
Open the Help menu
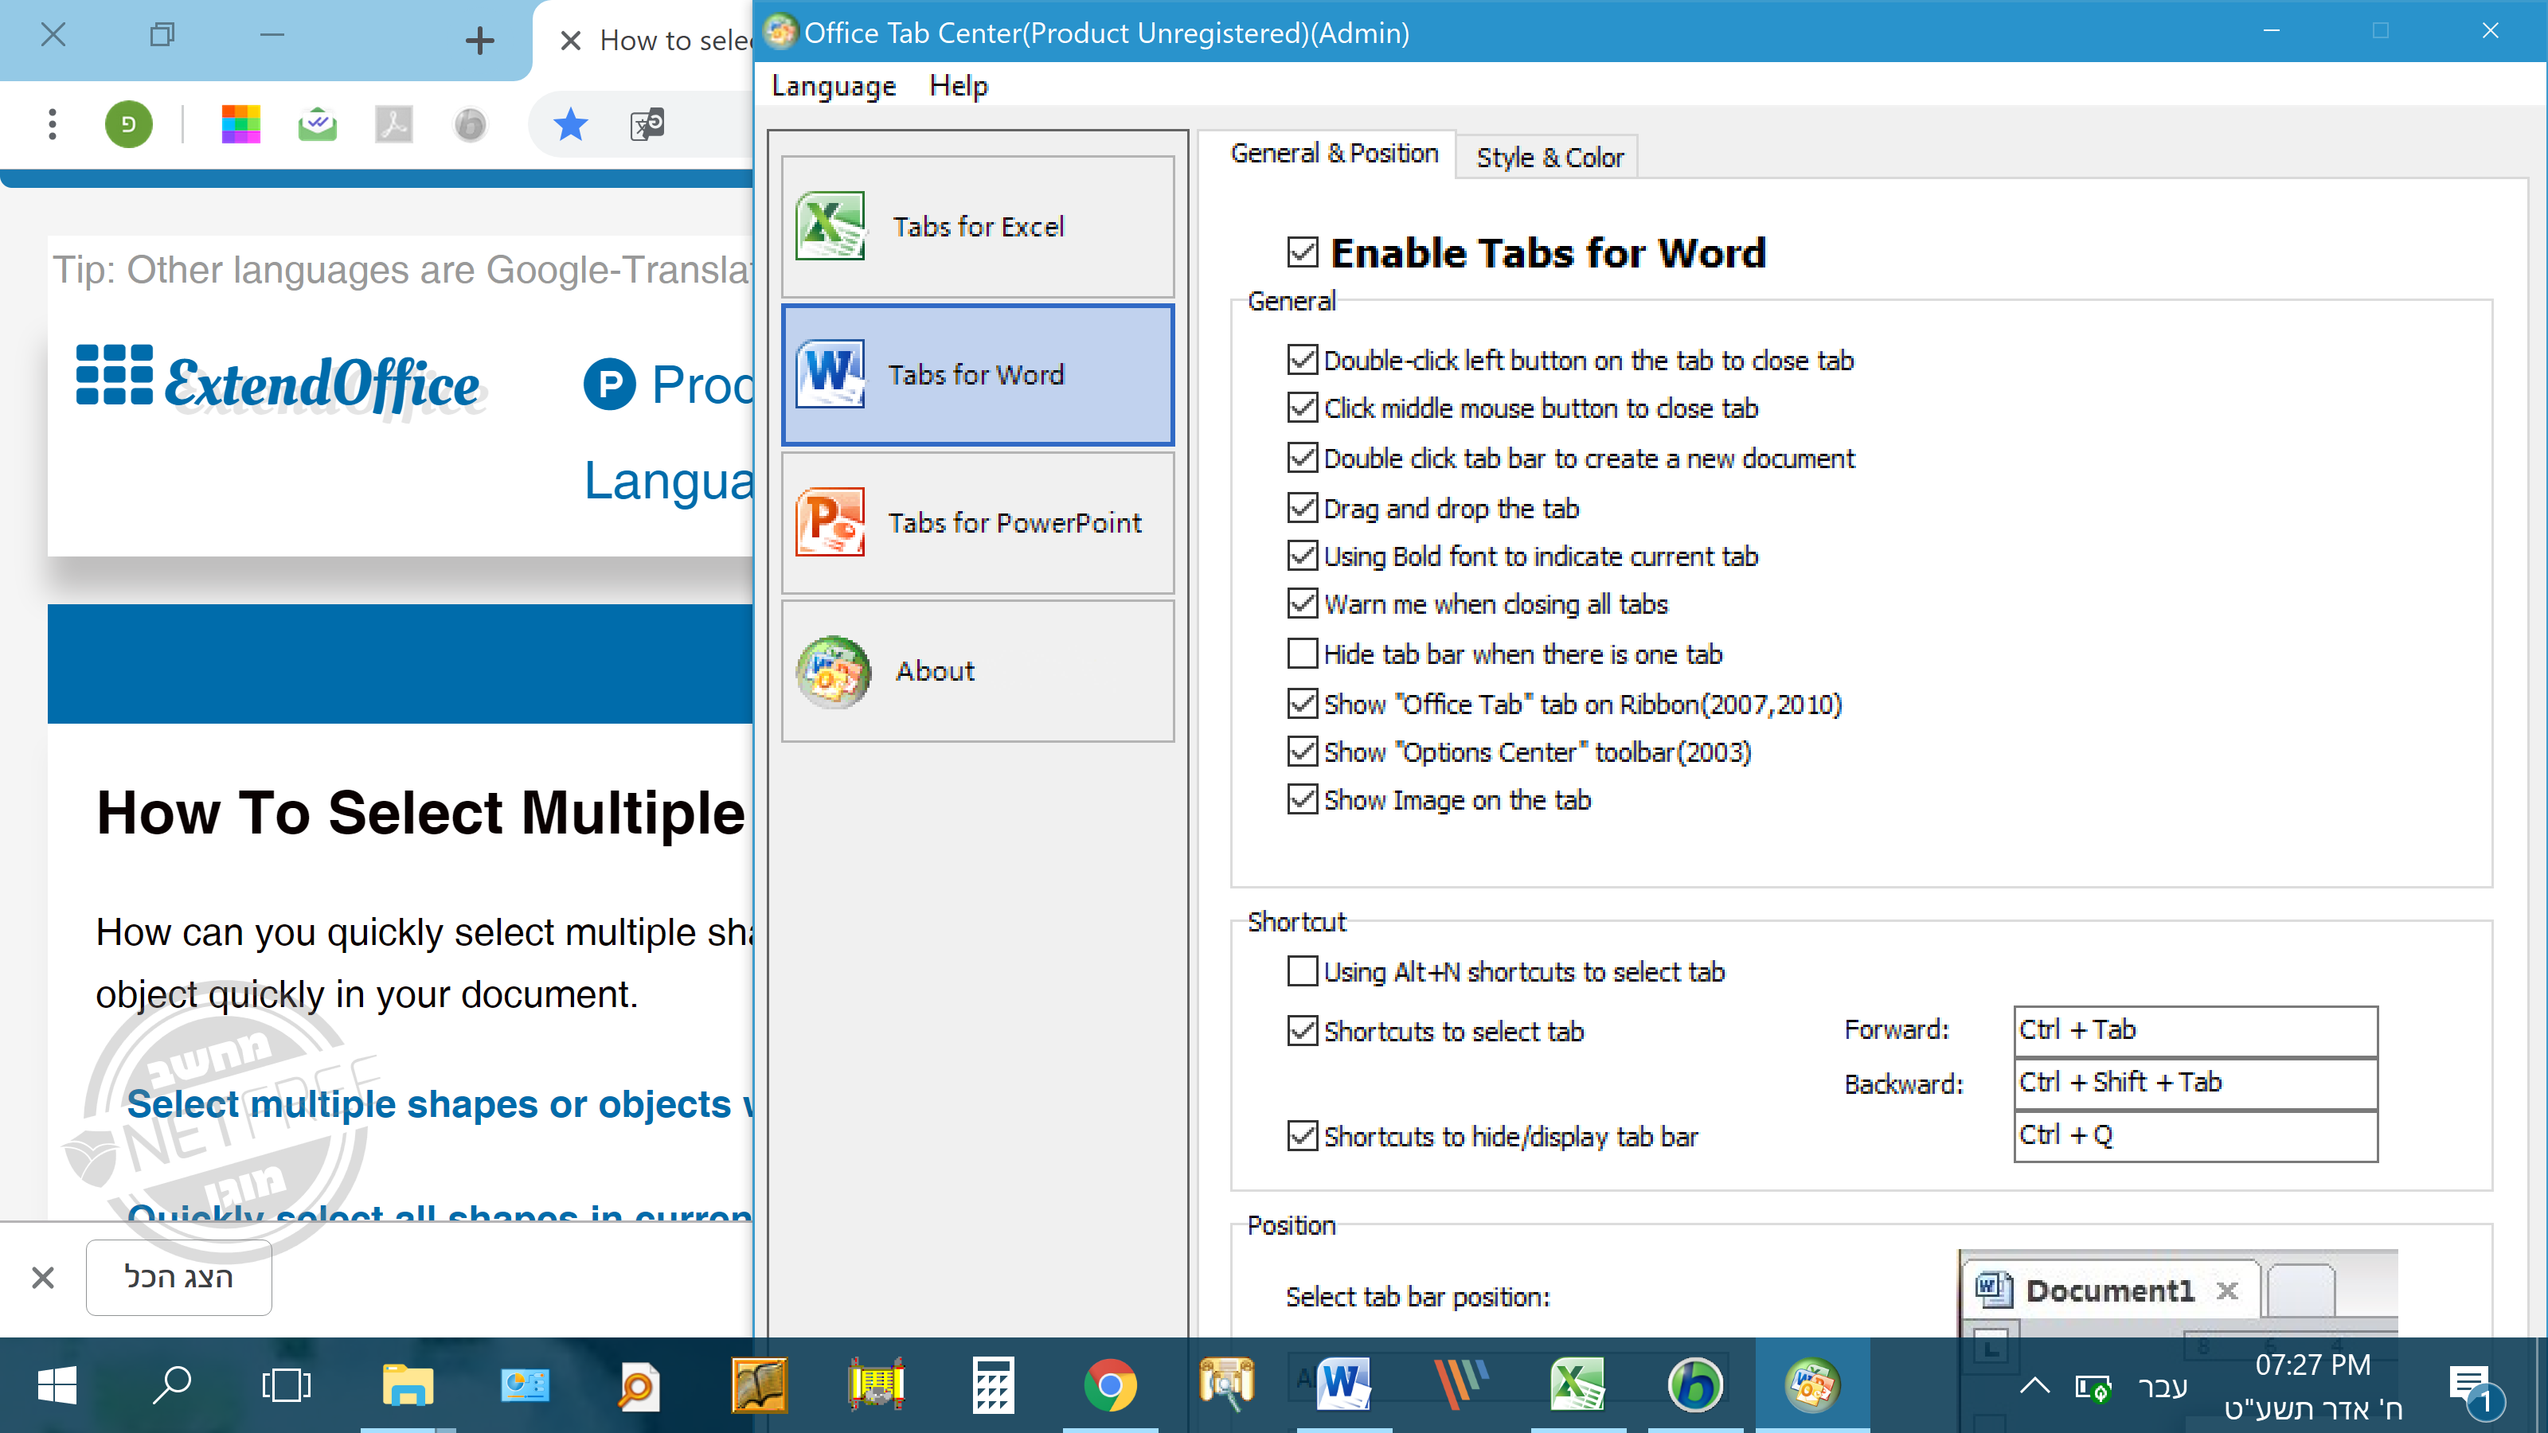957,86
